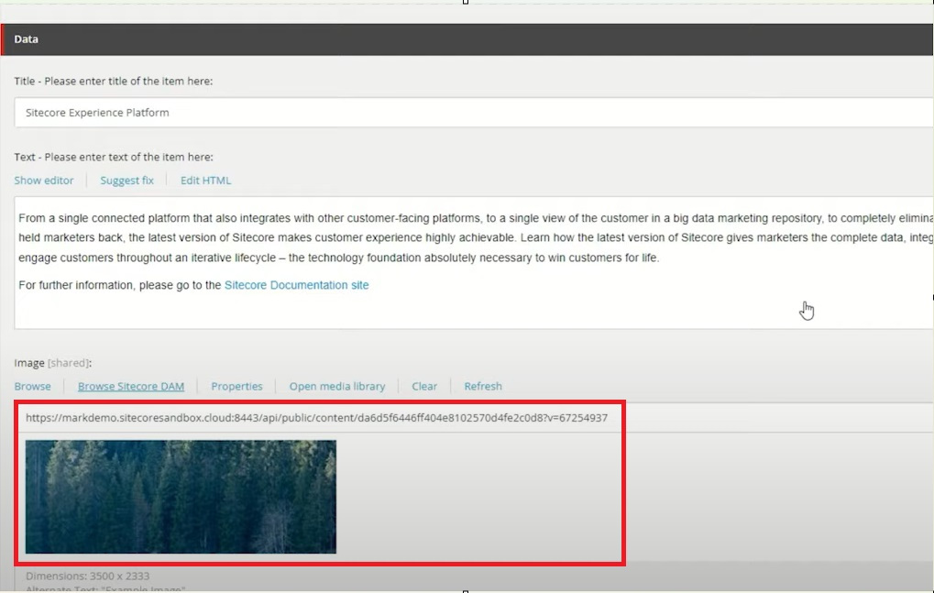
Task: Select 'Title - Please enter title' label
Action: (x=113, y=81)
